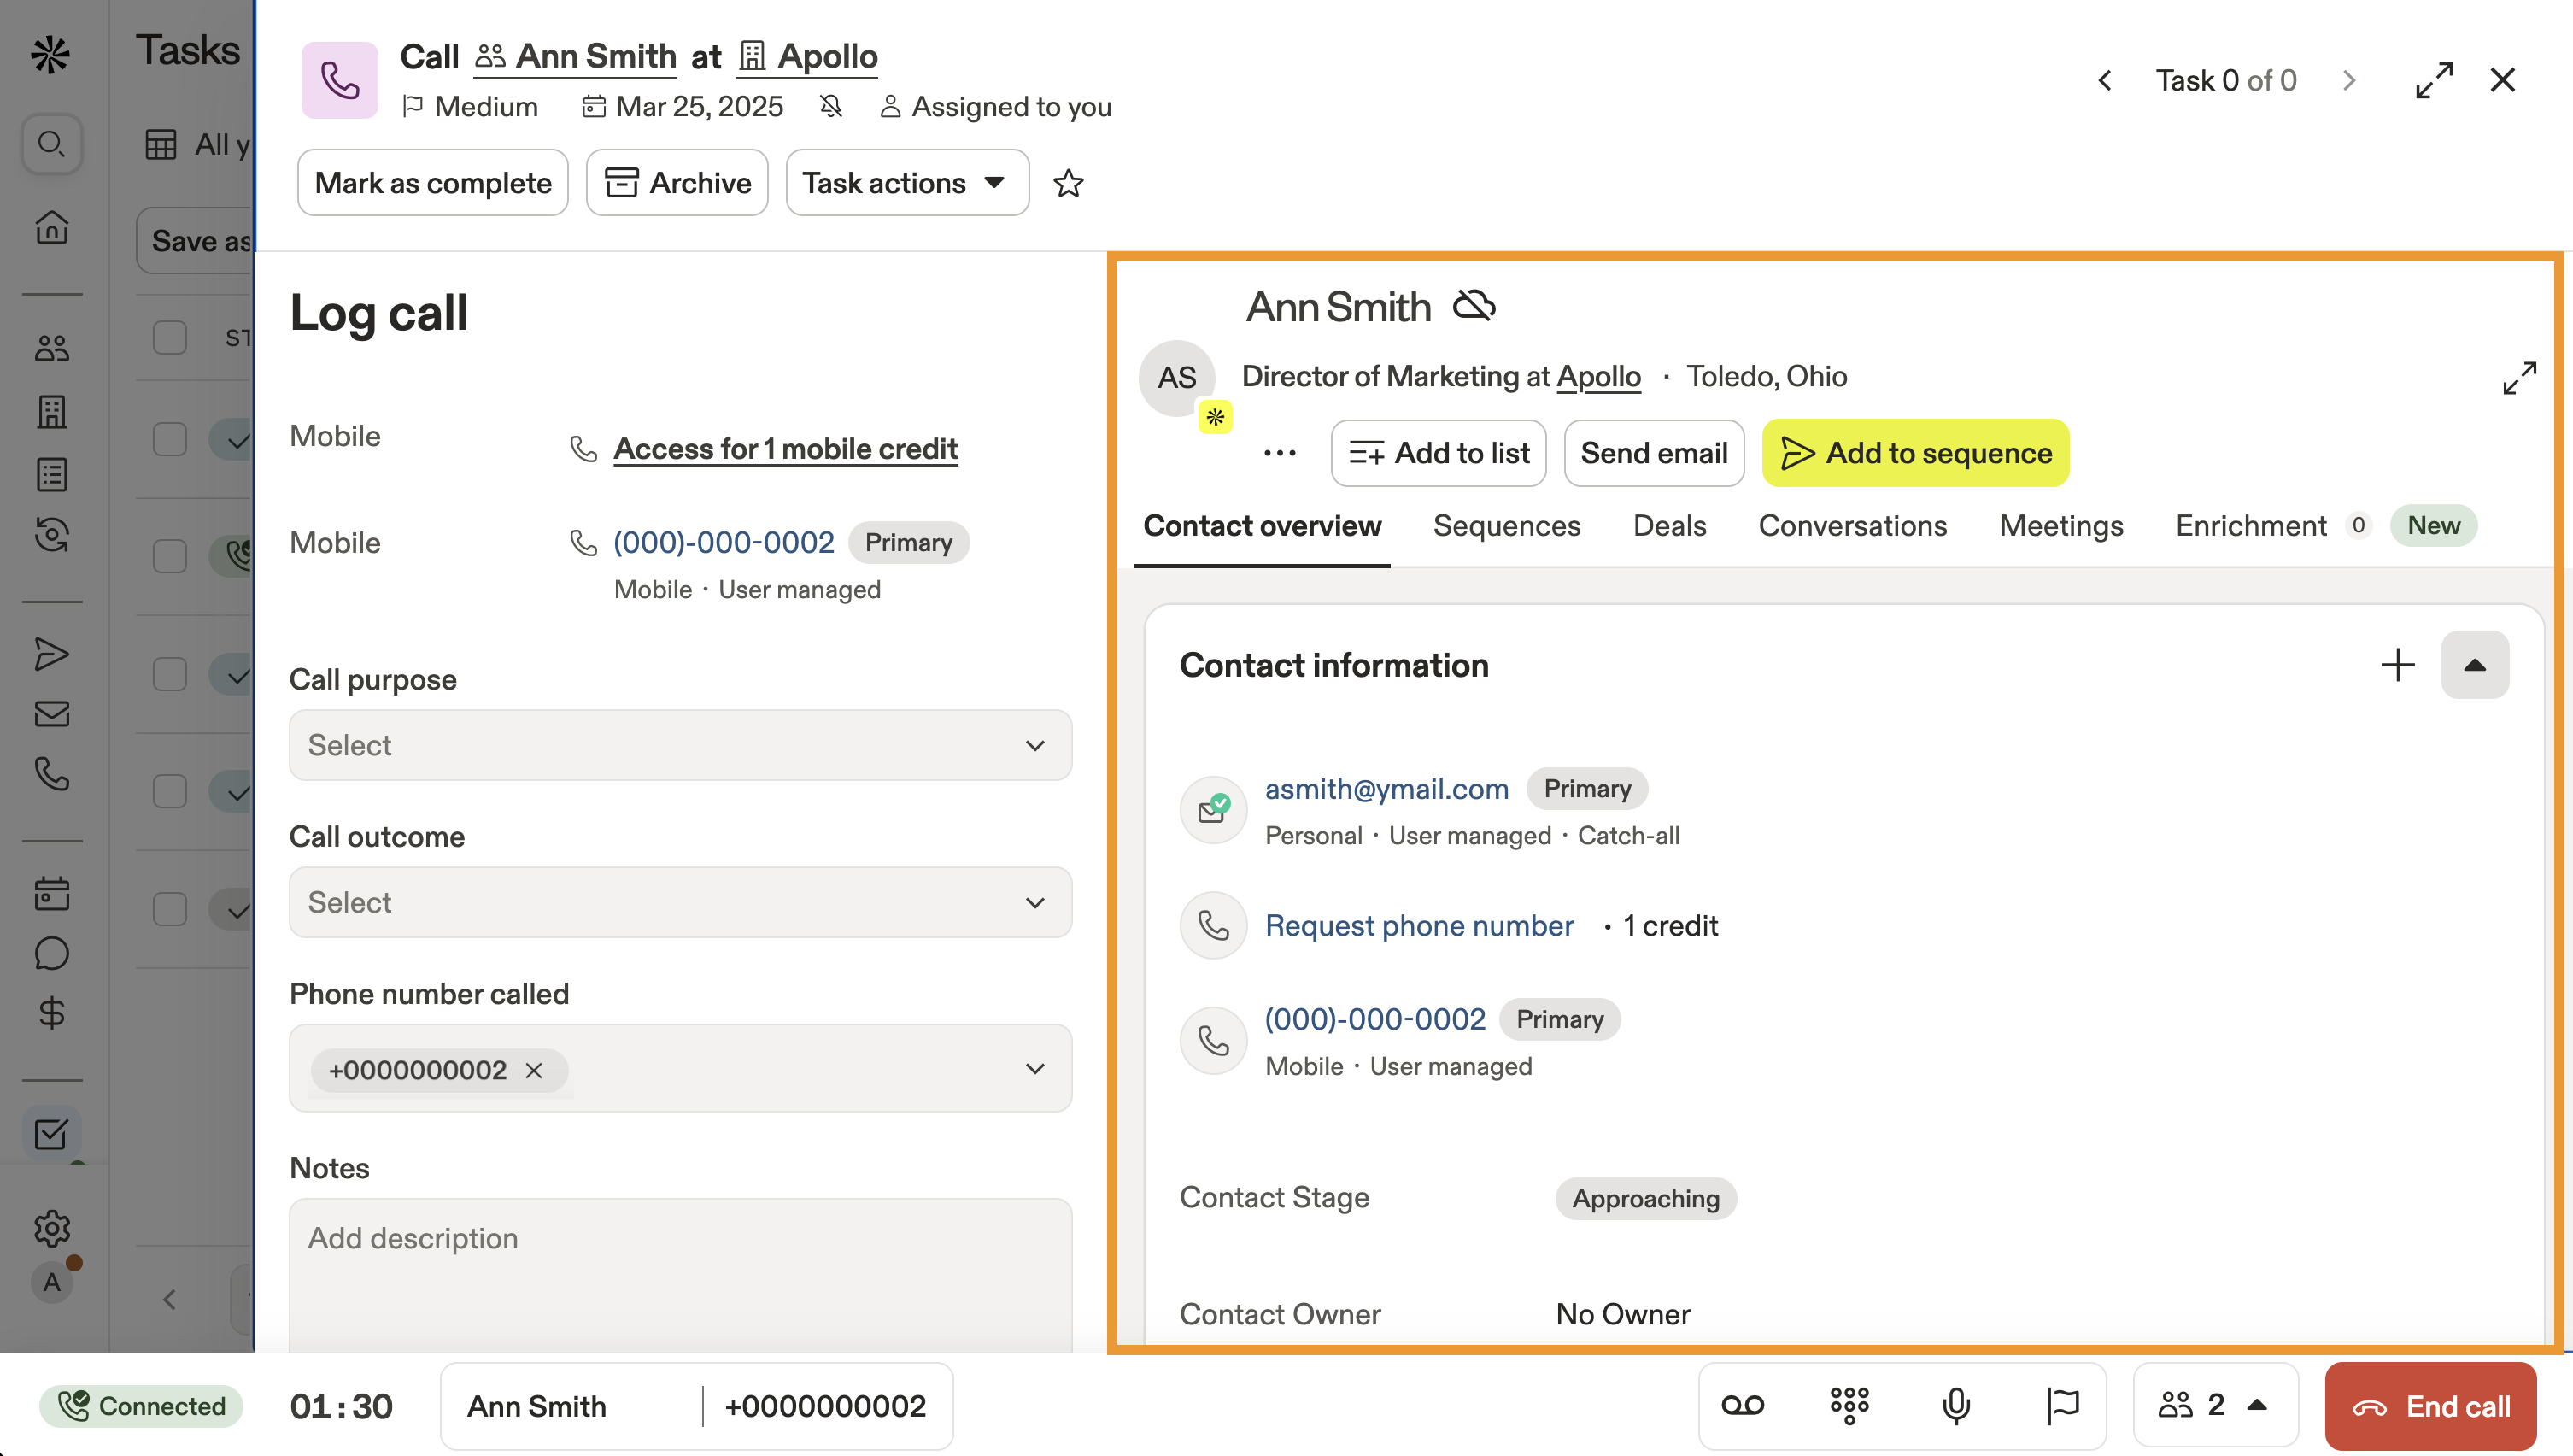Add new contact information with plus
Image resolution: width=2573 pixels, height=1456 pixels.
point(2396,665)
